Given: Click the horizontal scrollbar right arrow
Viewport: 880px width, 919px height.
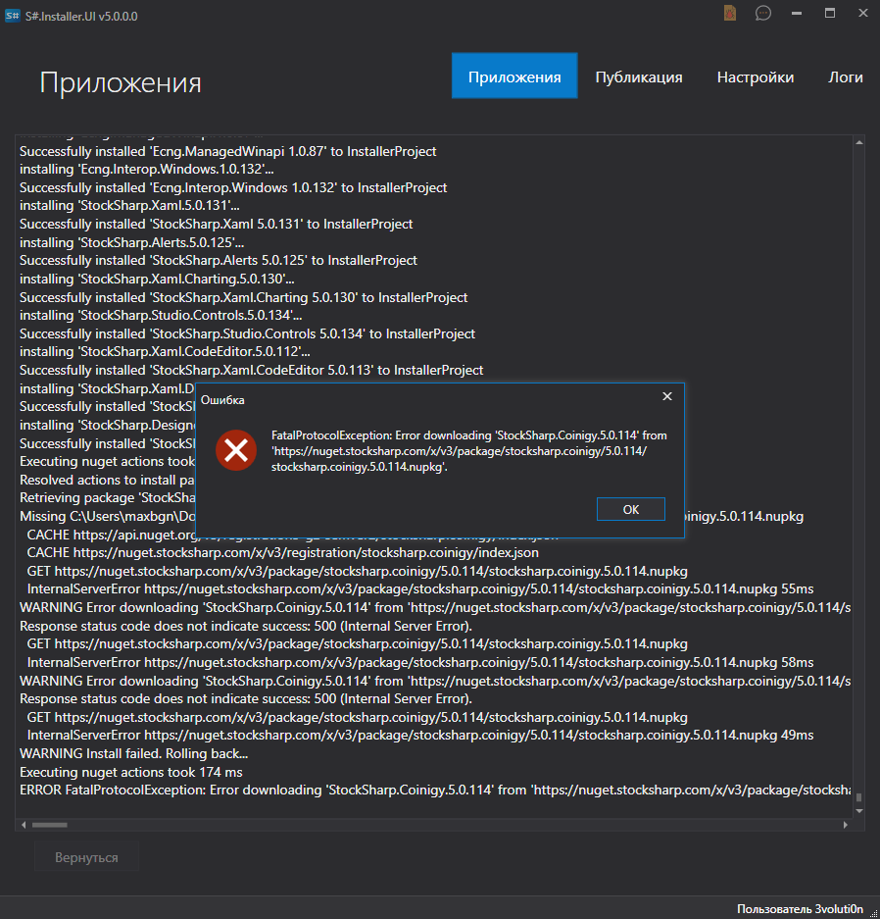Looking at the screenshot, I should (x=845, y=825).
